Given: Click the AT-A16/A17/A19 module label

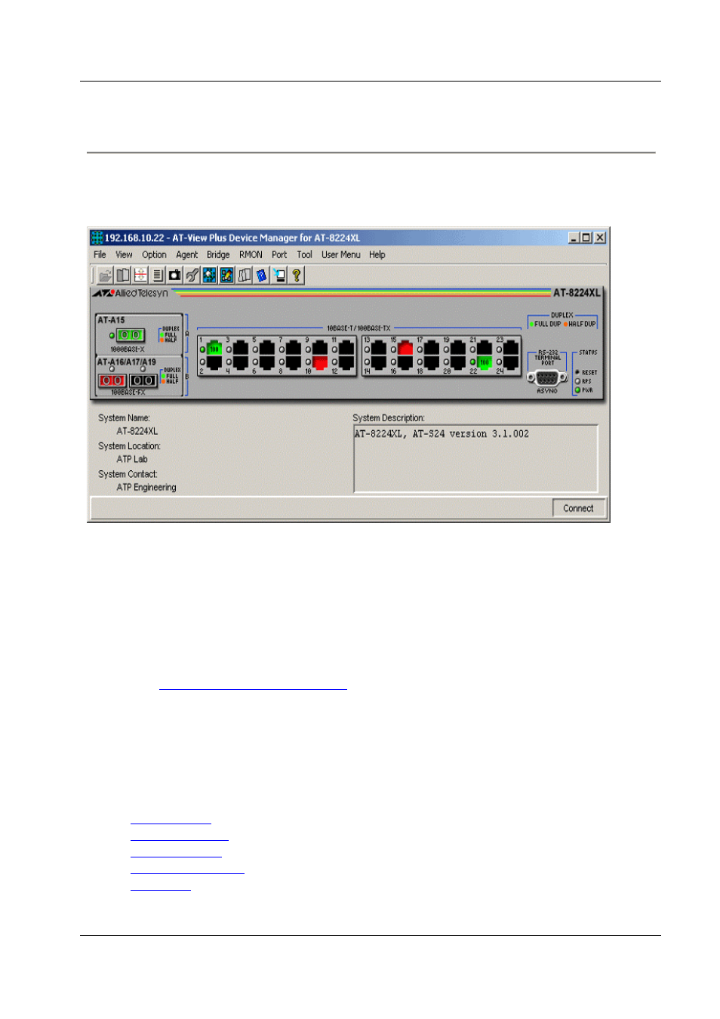Looking at the screenshot, I should point(127,362).
